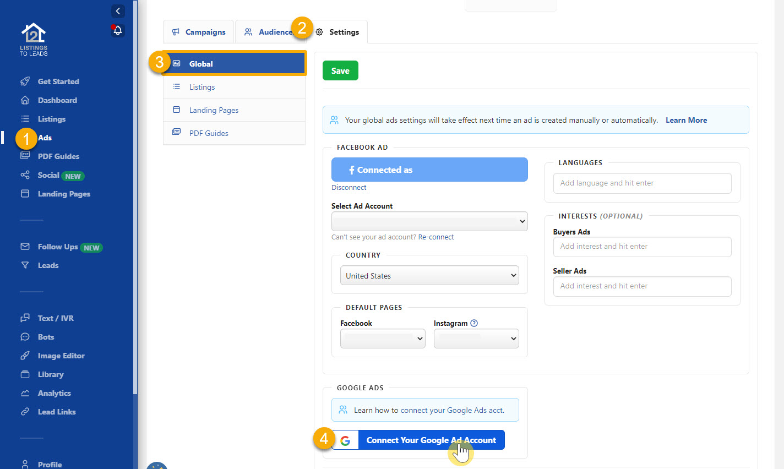Click the green Save button

tap(340, 70)
